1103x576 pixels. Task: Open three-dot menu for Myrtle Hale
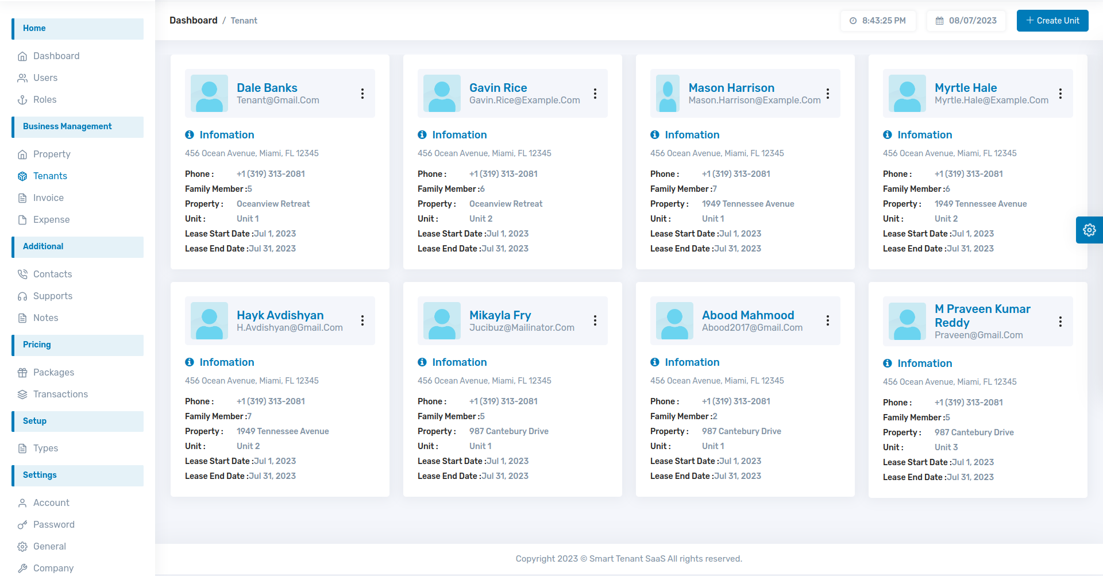[1060, 94]
